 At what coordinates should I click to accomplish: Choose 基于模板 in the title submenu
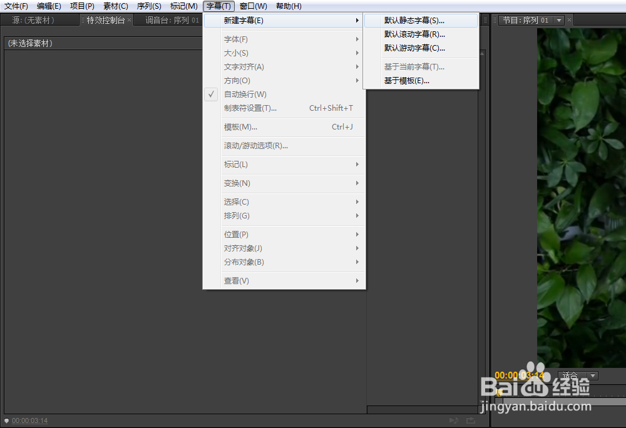[408, 79]
